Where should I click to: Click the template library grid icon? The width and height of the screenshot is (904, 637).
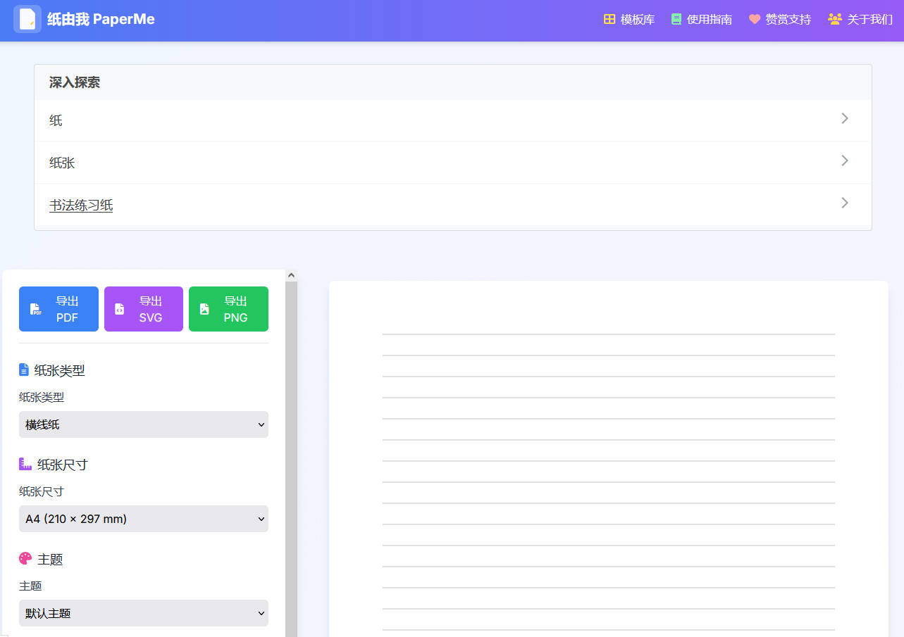tap(609, 19)
